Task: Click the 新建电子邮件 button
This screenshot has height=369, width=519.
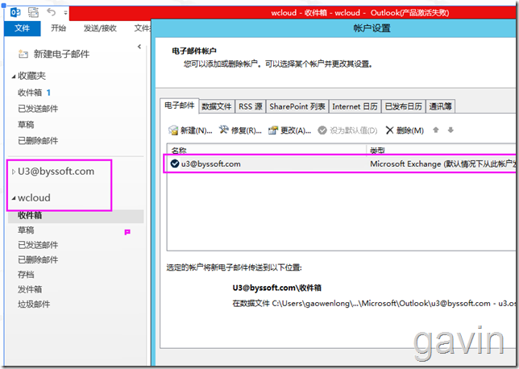Action: [54, 54]
